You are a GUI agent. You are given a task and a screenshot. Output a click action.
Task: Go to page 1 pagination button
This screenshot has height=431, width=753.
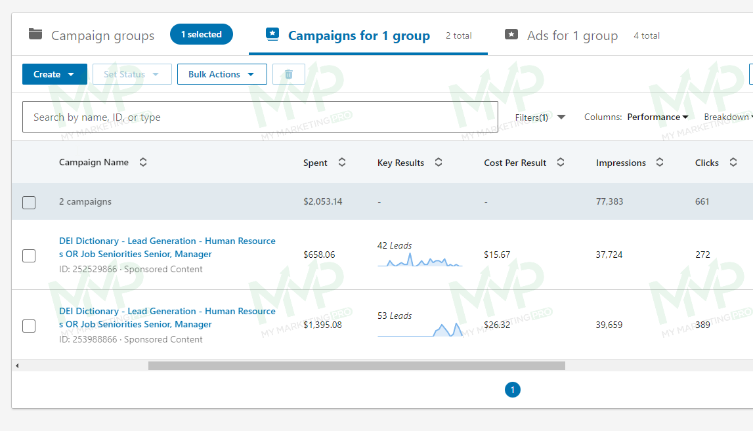point(513,390)
